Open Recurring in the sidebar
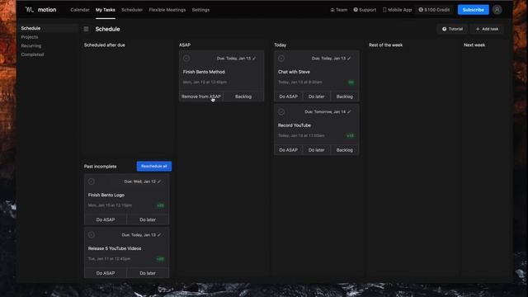Screen dimensions: 528x297 (31, 46)
